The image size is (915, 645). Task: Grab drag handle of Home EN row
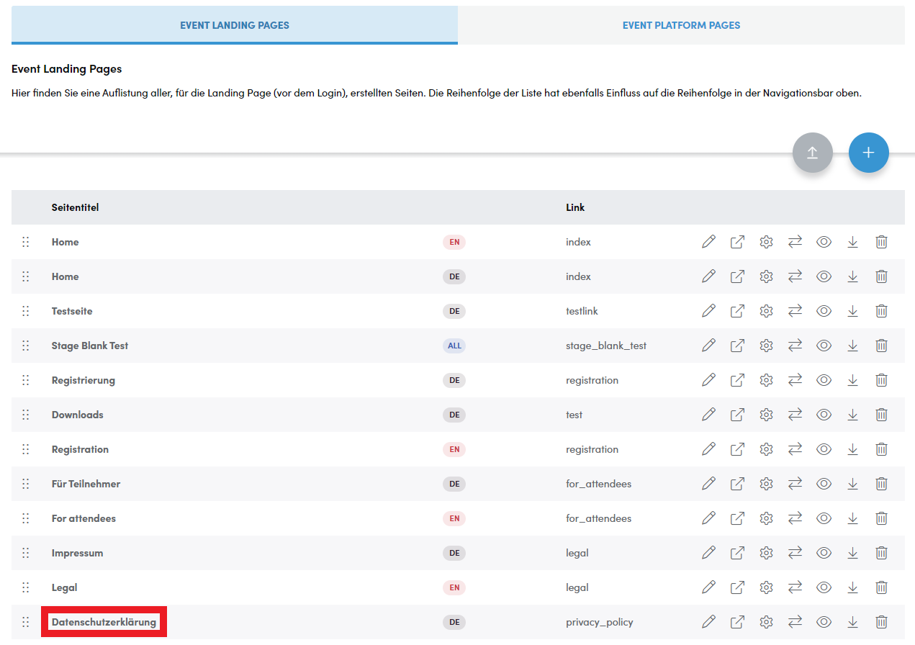coord(26,242)
